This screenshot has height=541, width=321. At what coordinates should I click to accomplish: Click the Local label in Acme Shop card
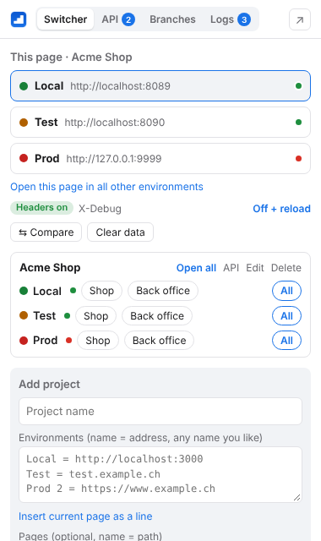tap(47, 291)
